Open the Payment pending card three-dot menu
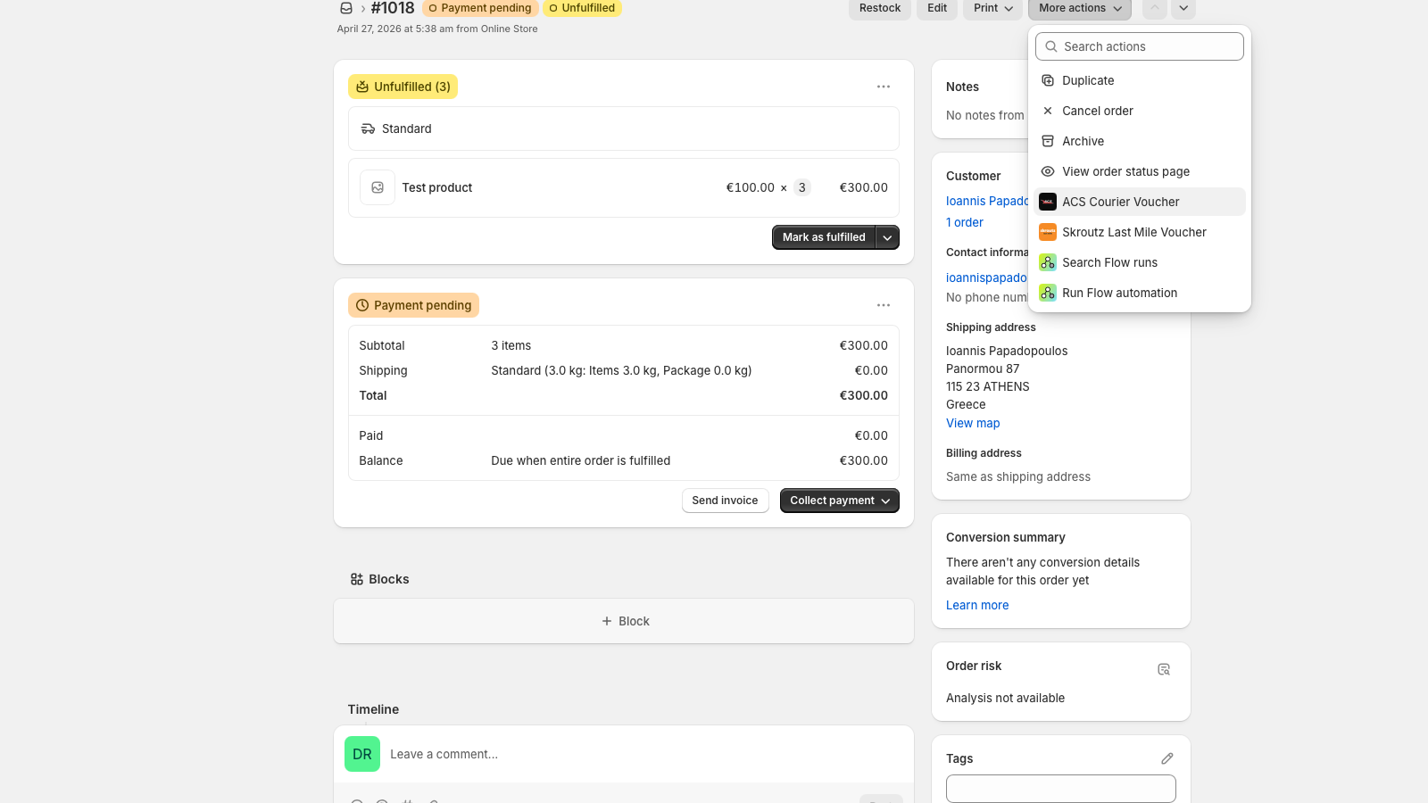Screen dimensions: 1428x803 [x=884, y=305]
